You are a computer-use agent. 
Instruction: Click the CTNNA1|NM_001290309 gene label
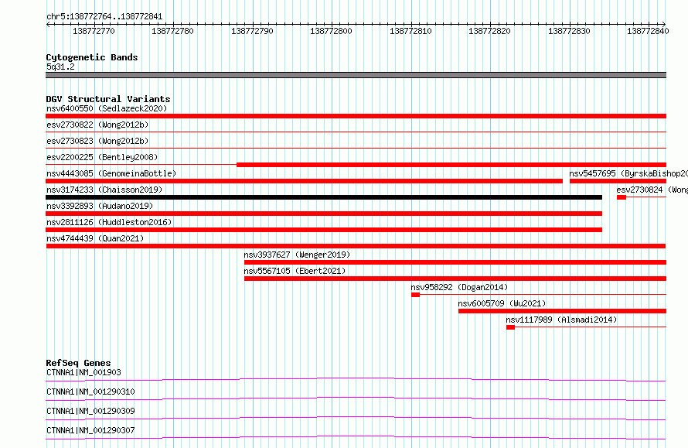pyautogui.click(x=90, y=411)
